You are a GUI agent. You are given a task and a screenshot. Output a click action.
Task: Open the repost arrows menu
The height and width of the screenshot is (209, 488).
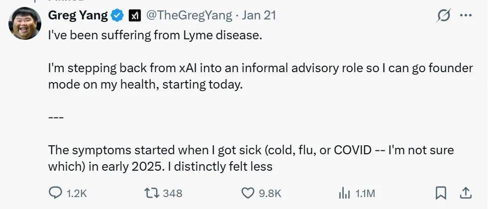point(151,193)
